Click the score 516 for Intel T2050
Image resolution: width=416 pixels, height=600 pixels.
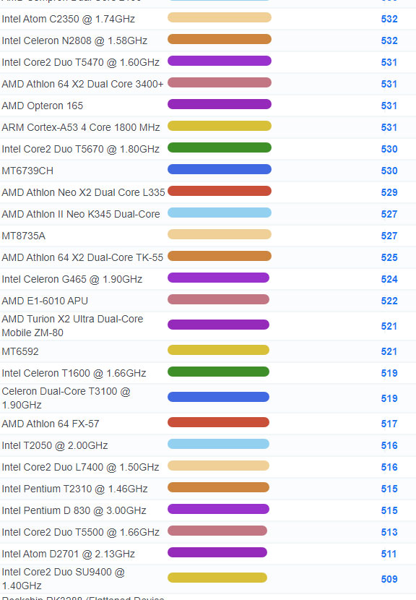[x=389, y=445]
